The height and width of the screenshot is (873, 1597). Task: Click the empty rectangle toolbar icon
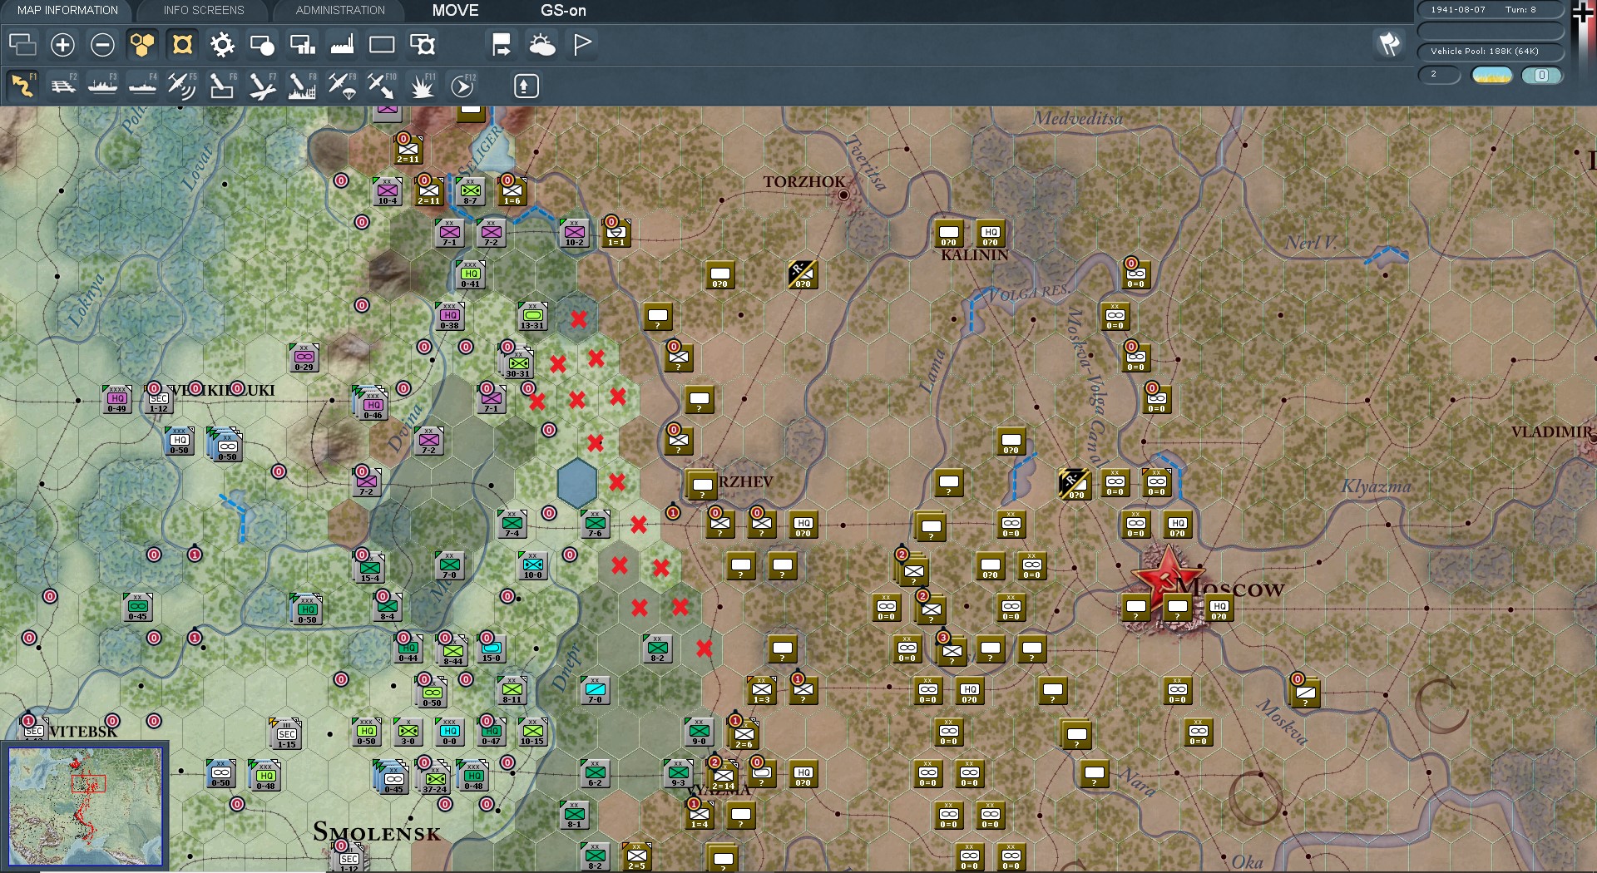click(382, 45)
